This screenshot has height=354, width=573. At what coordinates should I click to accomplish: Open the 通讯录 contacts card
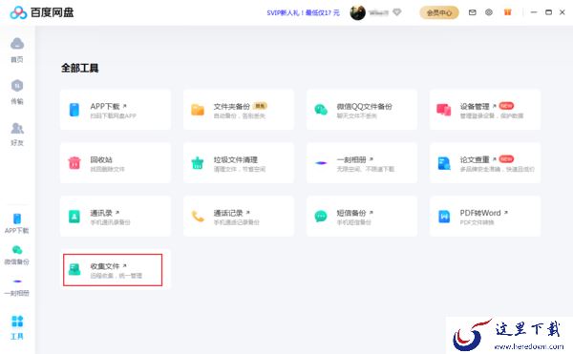click(x=116, y=216)
